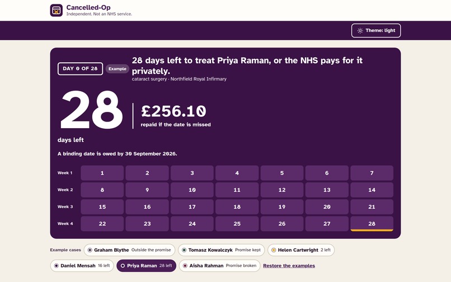Select the Graham Blythe example case
Viewport: 451px width, 282px height.
(129, 250)
